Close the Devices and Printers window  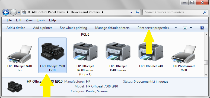pyautogui.click(x=202, y=2)
